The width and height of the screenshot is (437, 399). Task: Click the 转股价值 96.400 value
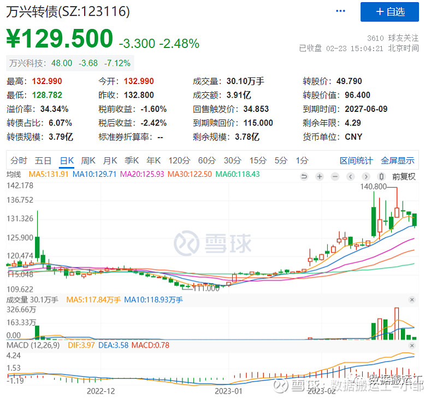pyautogui.click(x=357, y=95)
